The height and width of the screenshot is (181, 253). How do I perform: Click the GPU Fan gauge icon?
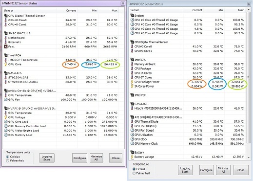5,99
